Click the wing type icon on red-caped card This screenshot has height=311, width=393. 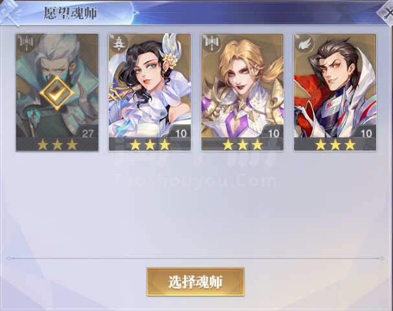303,43
